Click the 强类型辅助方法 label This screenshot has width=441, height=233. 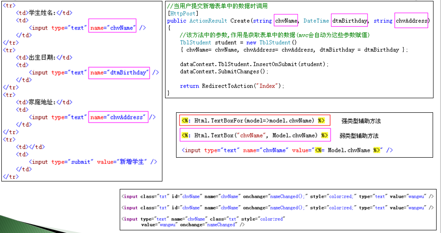361,121
